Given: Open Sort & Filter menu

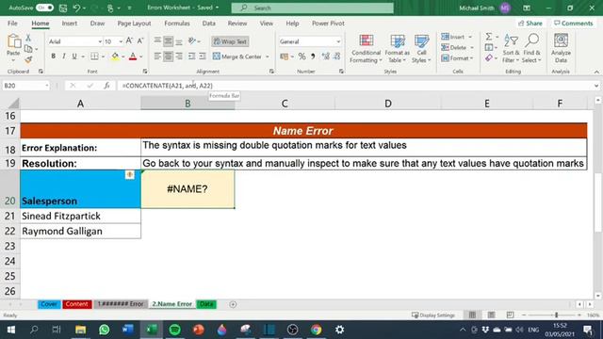Looking at the screenshot, I should [x=511, y=49].
